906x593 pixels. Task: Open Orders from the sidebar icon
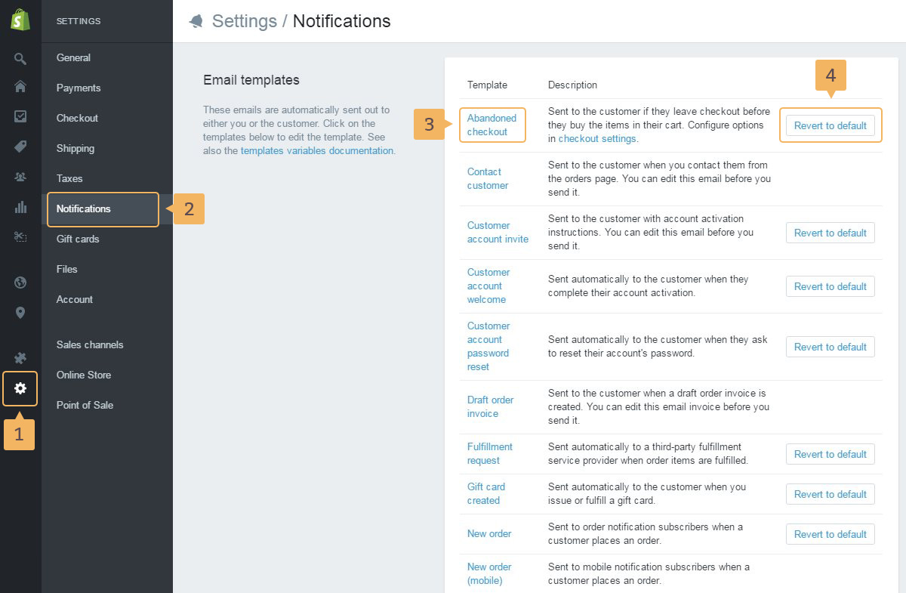[x=20, y=116]
